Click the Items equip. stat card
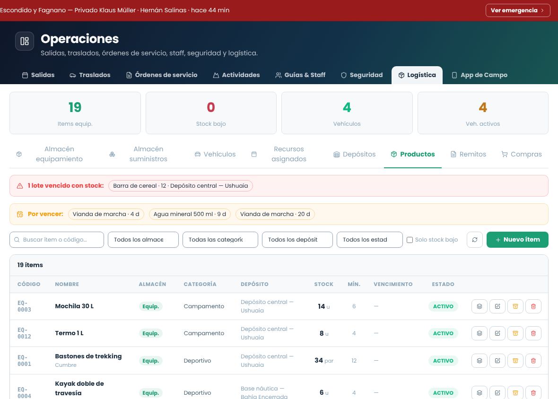The width and height of the screenshot is (558, 399). tap(75, 113)
